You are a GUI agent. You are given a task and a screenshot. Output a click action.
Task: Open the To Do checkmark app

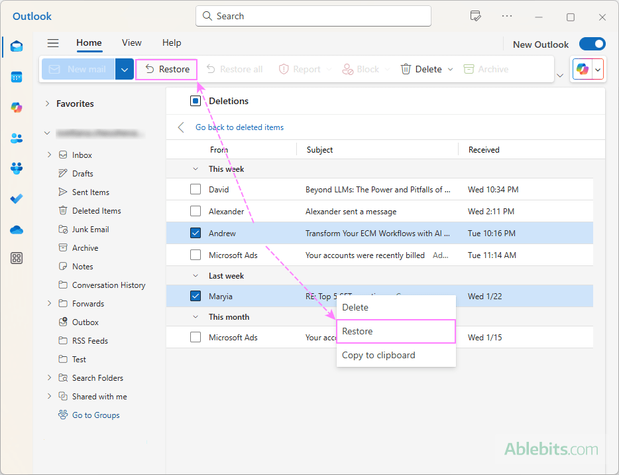pyautogui.click(x=17, y=198)
